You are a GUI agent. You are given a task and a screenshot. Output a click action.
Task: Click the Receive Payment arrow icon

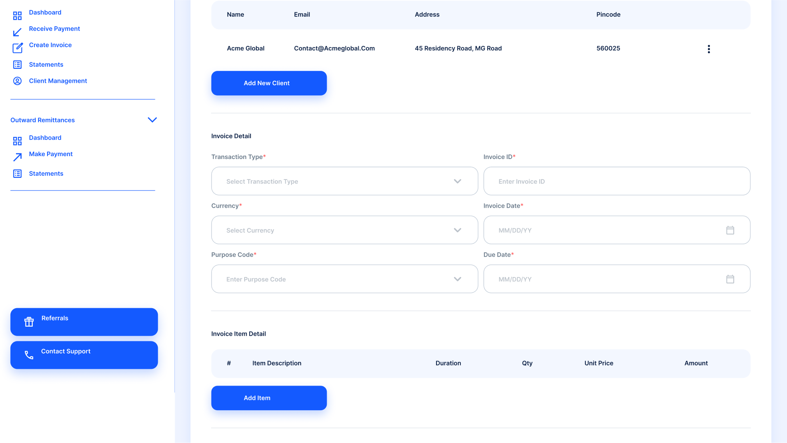tap(17, 32)
